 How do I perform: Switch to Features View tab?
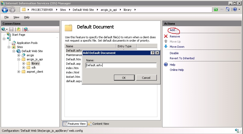point(75,124)
